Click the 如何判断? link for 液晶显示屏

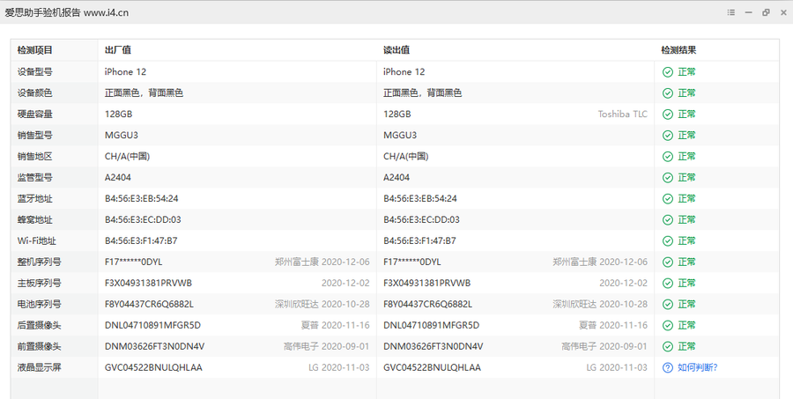pyautogui.click(x=698, y=367)
